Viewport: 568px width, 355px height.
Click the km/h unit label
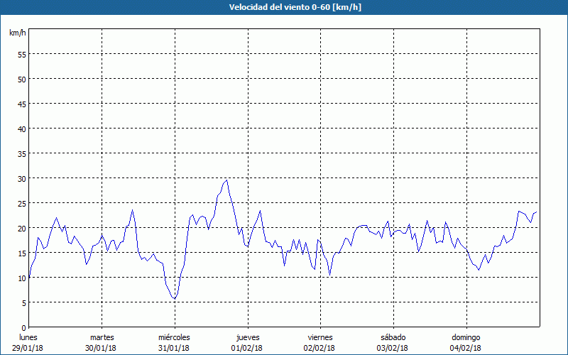pyautogui.click(x=18, y=33)
